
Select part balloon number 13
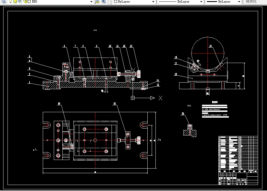131,46
